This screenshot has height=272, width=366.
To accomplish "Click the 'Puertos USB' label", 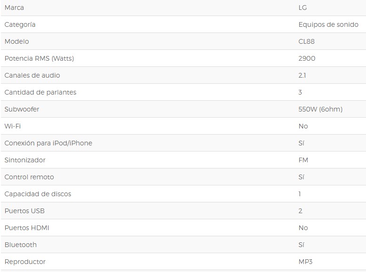I will [x=24, y=211].
